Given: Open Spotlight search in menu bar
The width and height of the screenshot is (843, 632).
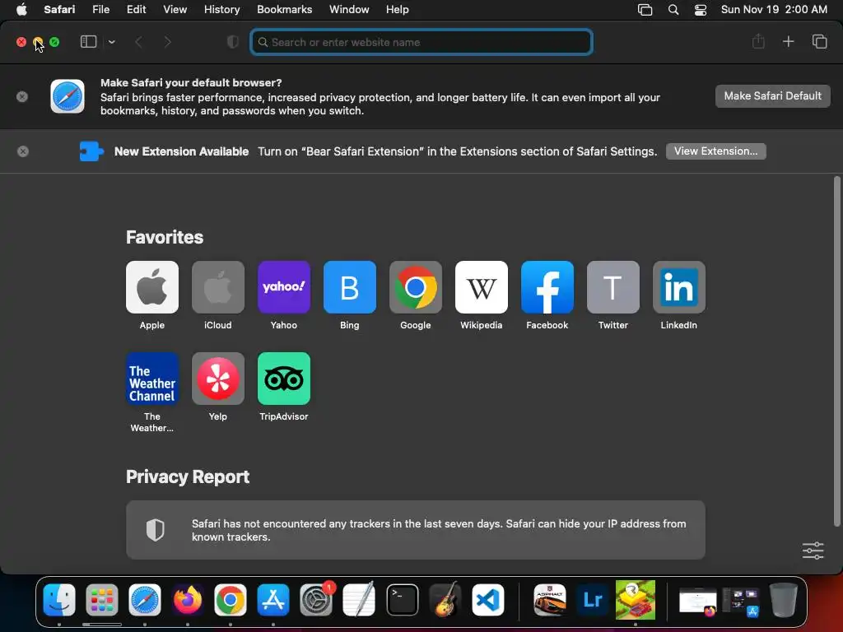Looking at the screenshot, I should [x=673, y=10].
